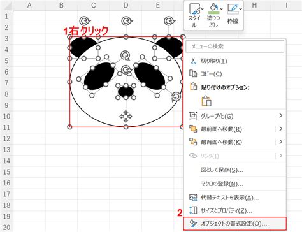Choose 切り取り(T) from context menu
302x232 pixels.
coord(234,61)
